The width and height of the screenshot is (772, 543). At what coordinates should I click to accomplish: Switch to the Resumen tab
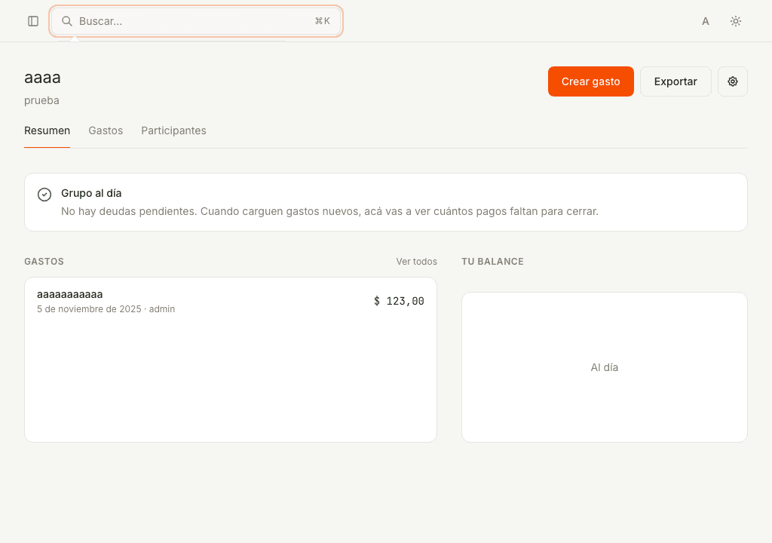[x=47, y=130]
